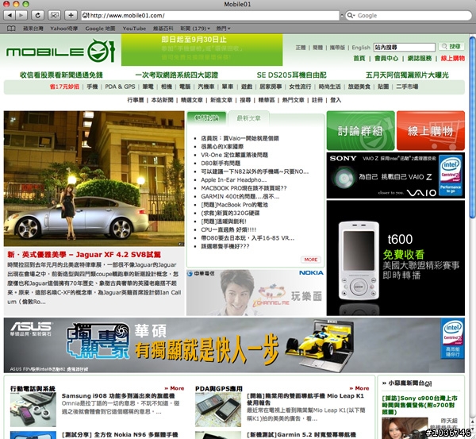
Task: Open topic CPU一直過熱 好煩!!!!
Action: pyautogui.click(x=228, y=229)
